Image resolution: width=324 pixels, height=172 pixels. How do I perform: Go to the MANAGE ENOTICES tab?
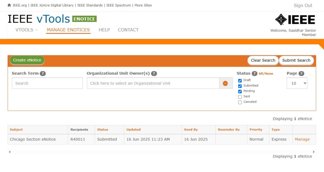[x=68, y=30]
